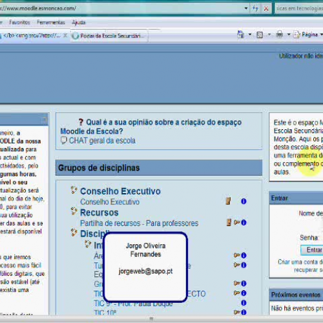
Task: Click the category icon beside Discipl heading
Action: coord(74,233)
